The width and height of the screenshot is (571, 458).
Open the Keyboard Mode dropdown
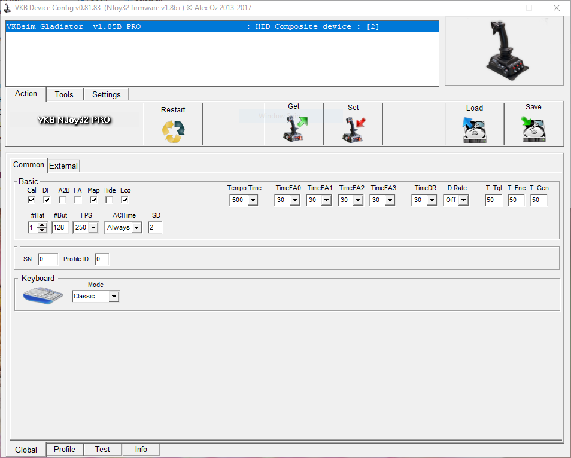pyautogui.click(x=114, y=297)
